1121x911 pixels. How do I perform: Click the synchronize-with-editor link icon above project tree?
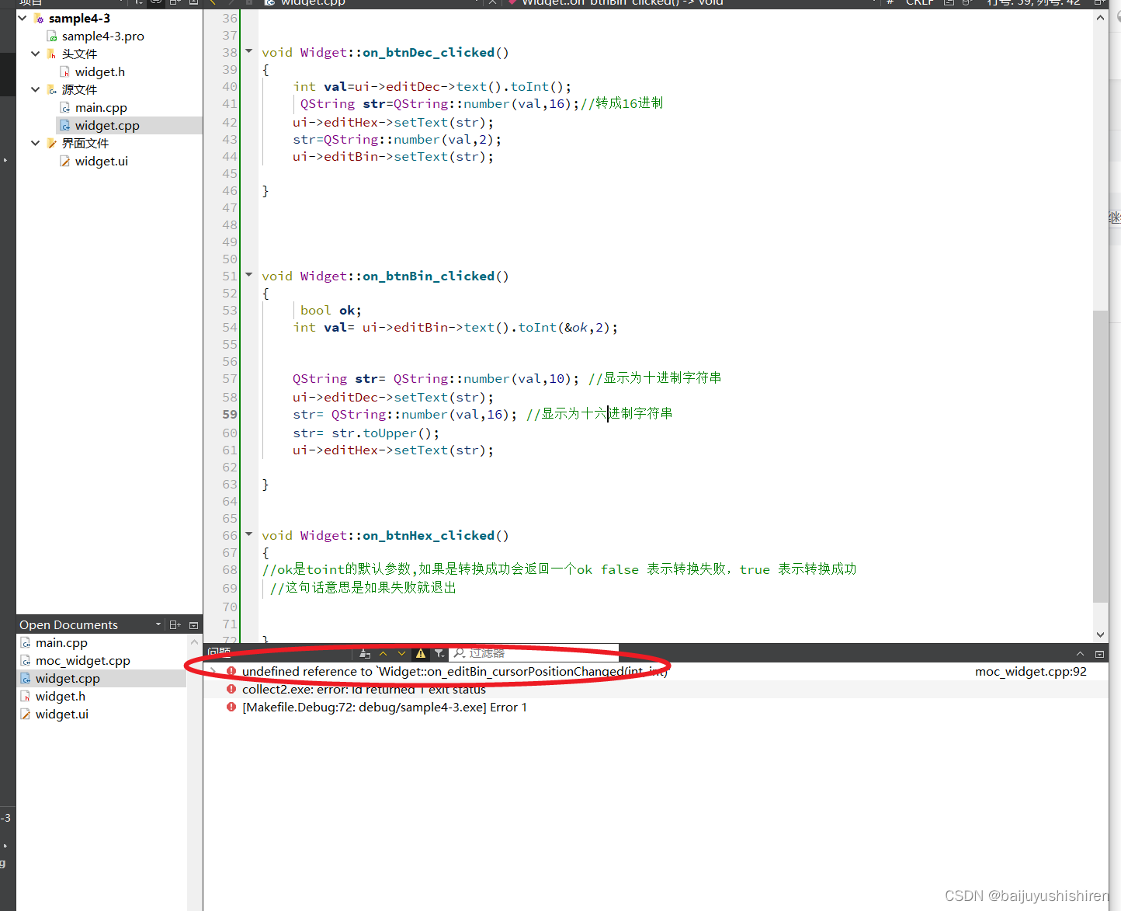point(155,3)
